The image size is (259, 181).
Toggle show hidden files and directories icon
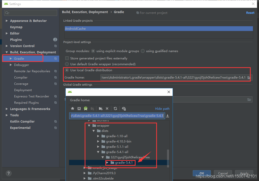(x=124, y=108)
